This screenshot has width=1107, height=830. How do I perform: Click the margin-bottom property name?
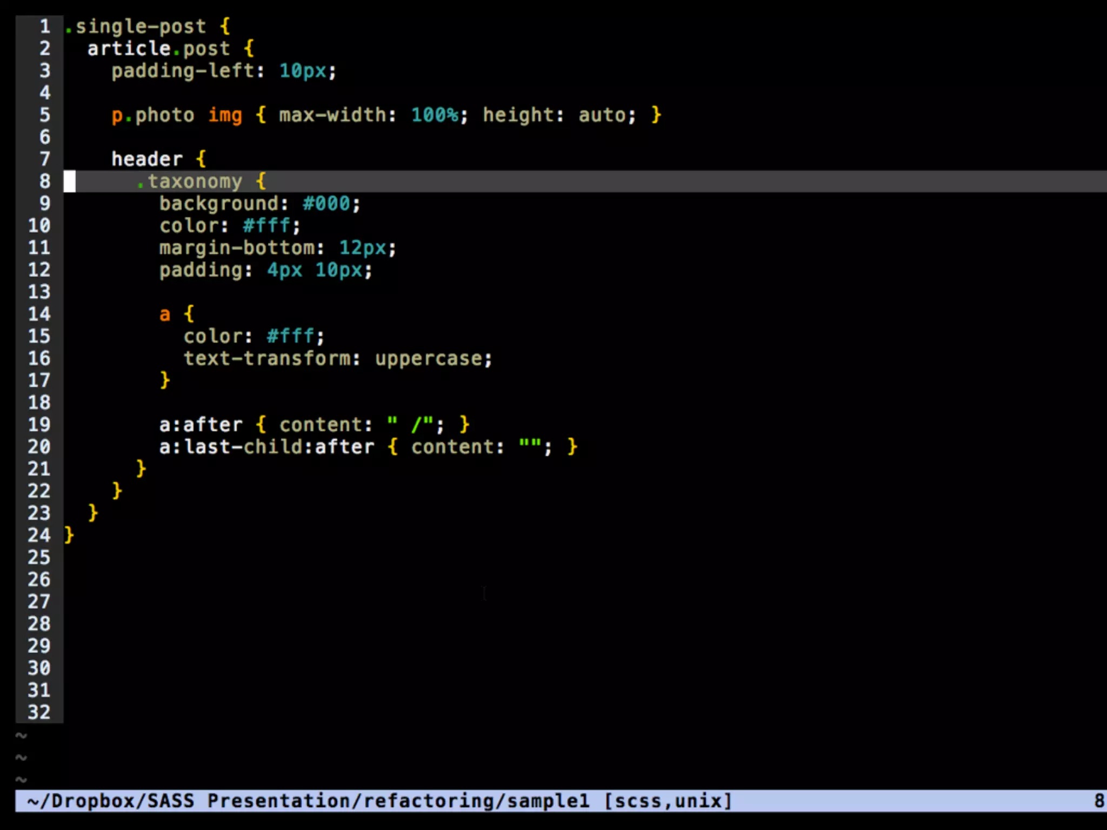pyautogui.click(x=237, y=248)
